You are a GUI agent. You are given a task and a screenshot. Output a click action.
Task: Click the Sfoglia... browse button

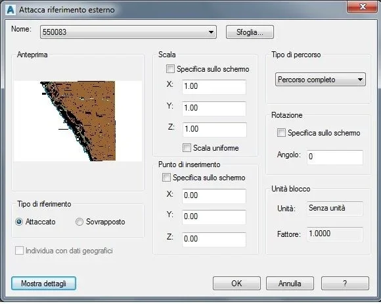pyautogui.click(x=250, y=32)
